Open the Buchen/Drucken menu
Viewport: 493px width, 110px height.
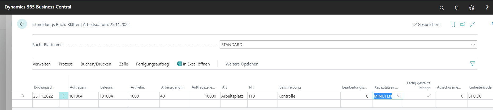tap(96, 64)
